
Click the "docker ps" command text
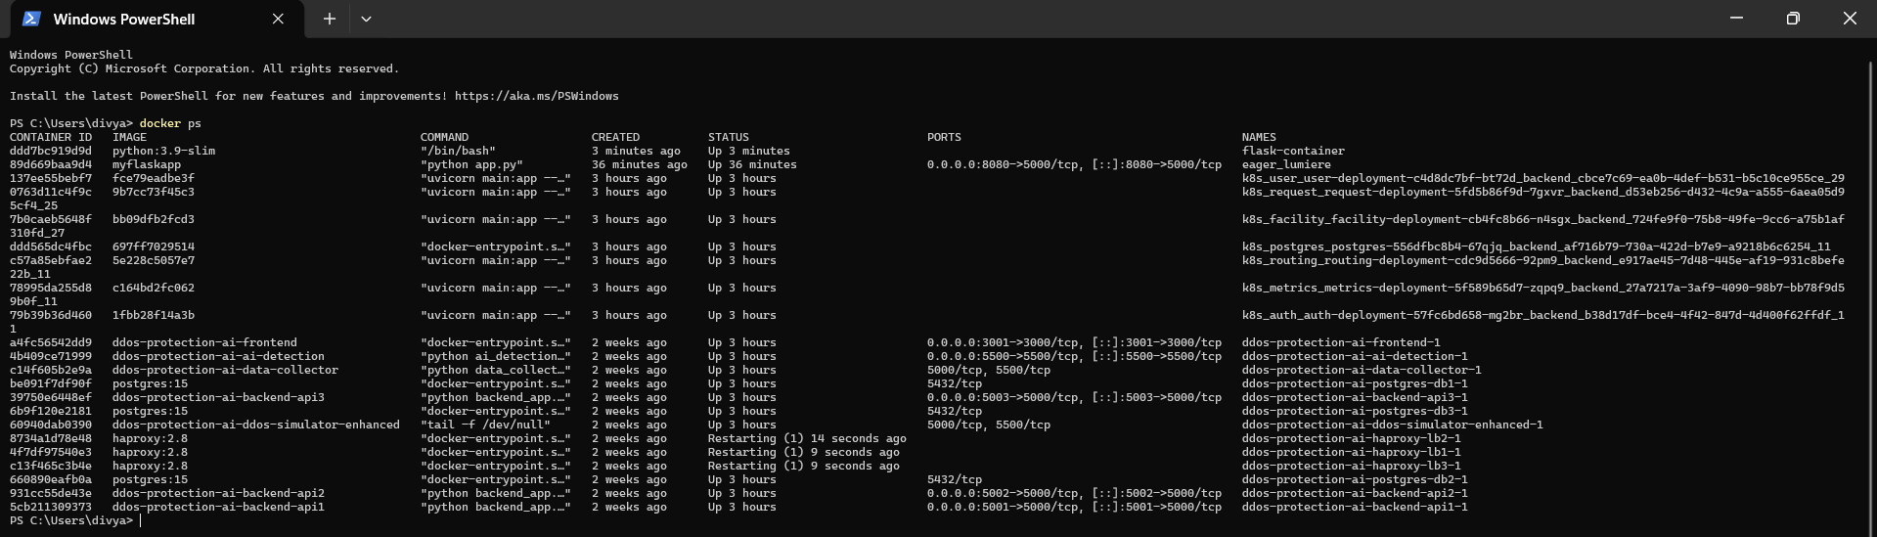pos(170,123)
